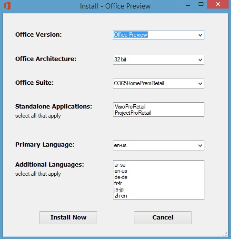
Task: Open the Office Suite dropdown
Action: pos(159,83)
